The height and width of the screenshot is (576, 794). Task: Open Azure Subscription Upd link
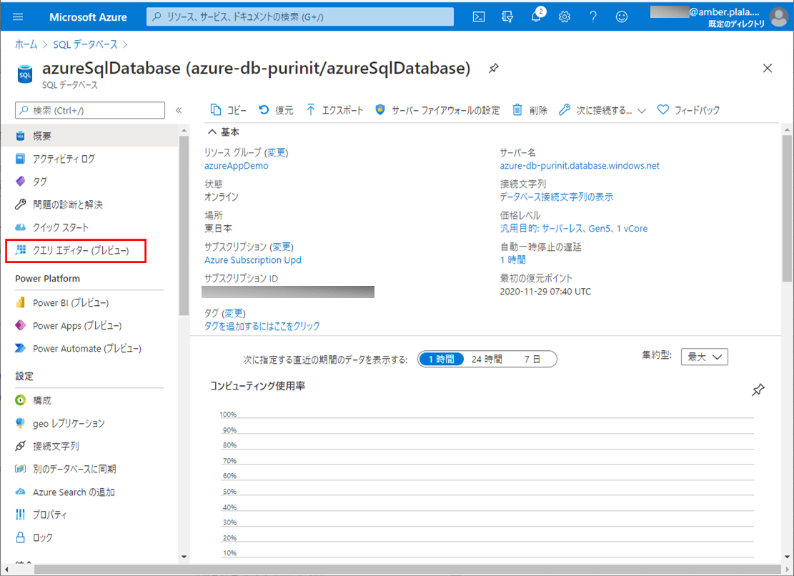253,259
